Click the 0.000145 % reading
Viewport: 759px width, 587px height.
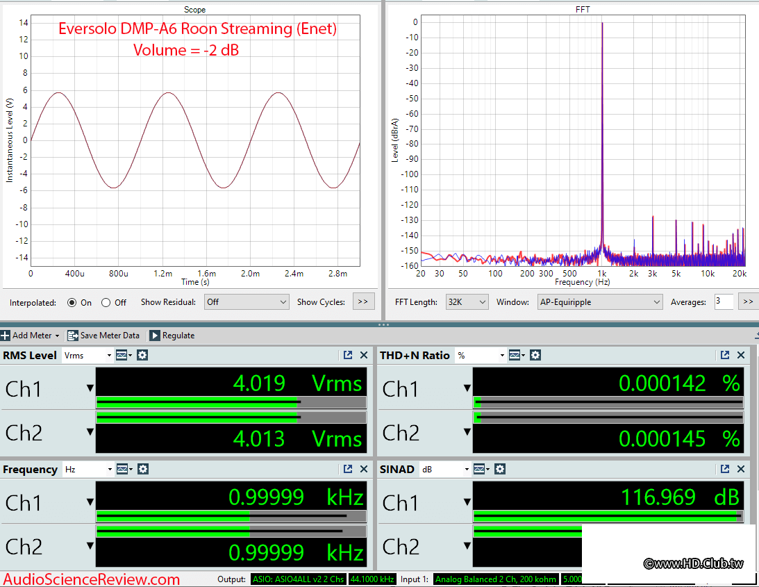[x=680, y=439]
